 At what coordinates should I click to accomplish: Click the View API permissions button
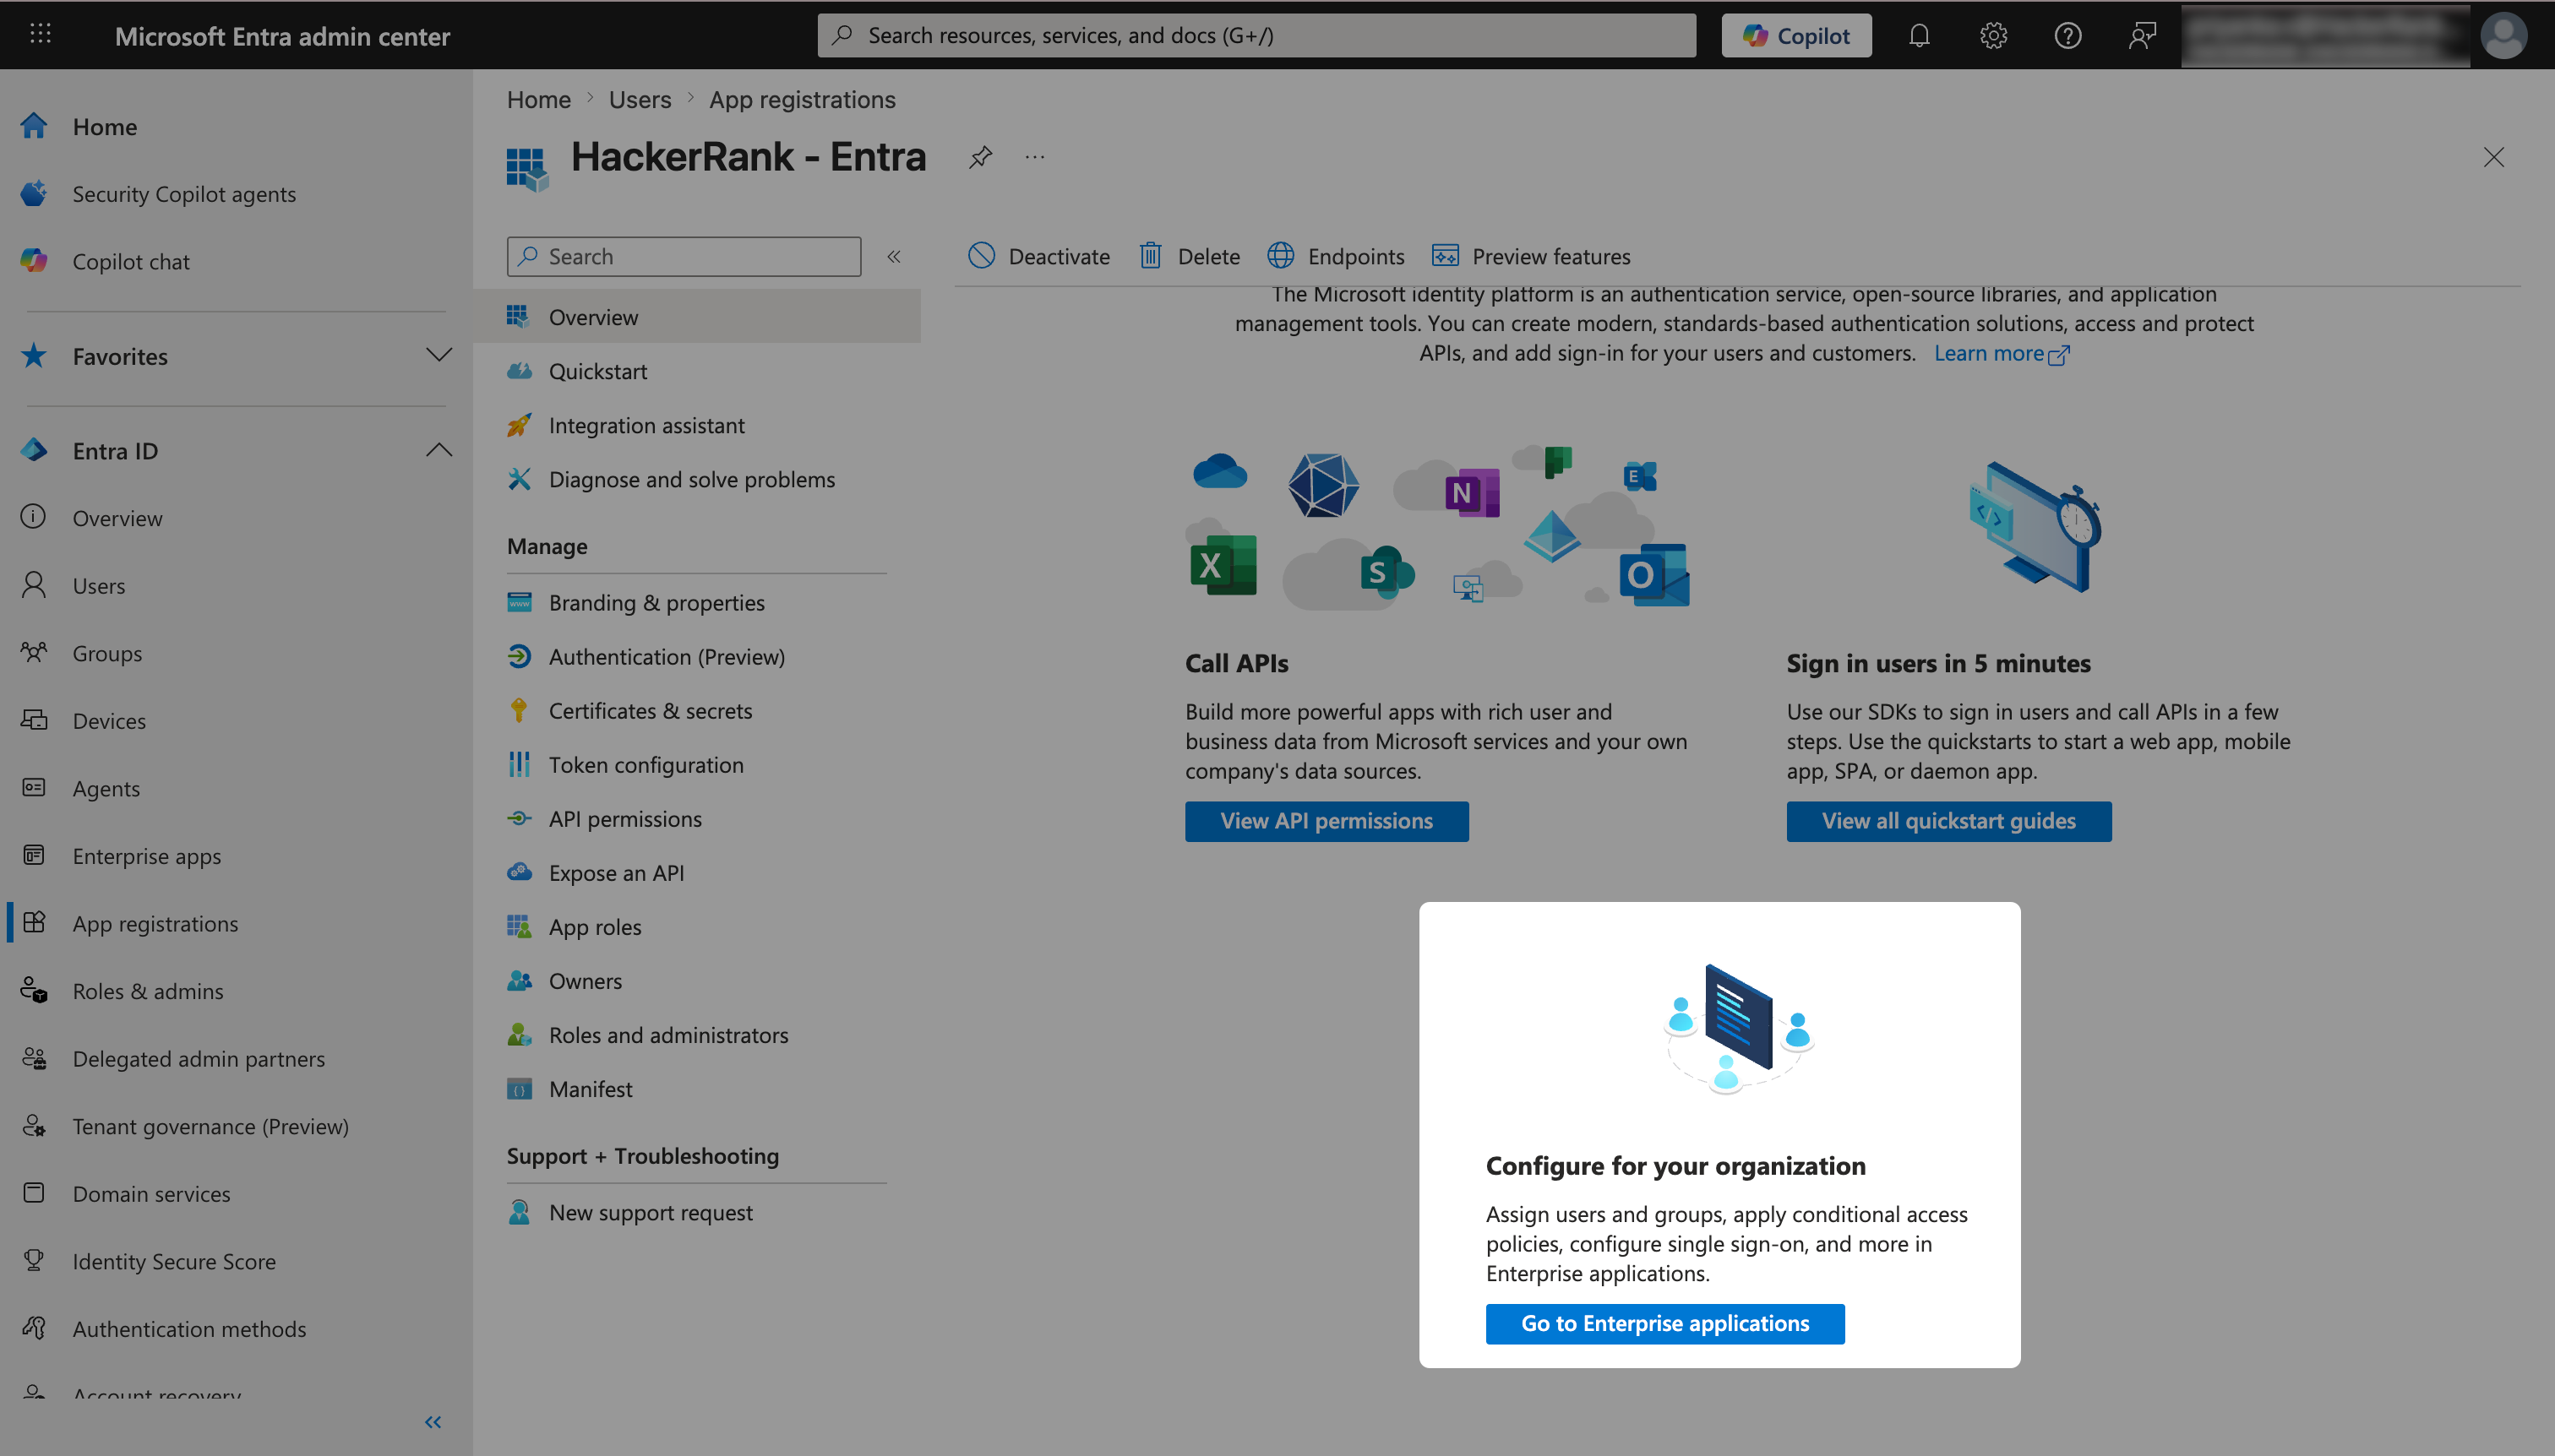[x=1327, y=820]
